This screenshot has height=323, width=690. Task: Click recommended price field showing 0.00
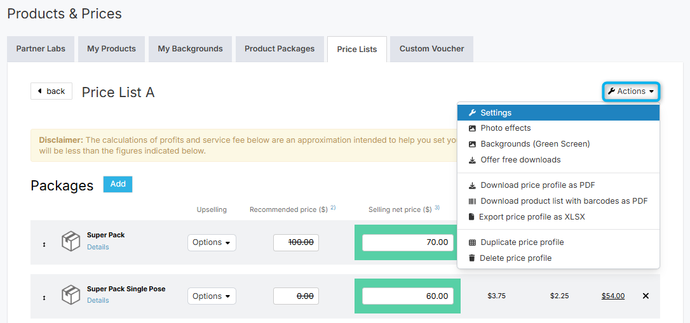coord(296,296)
